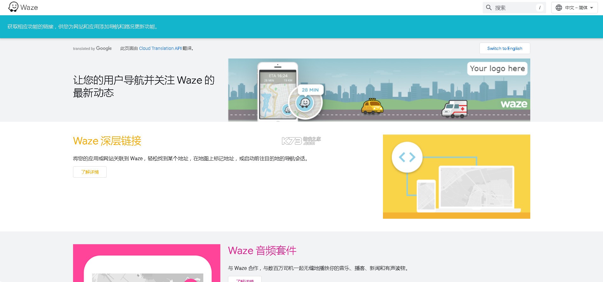Click the teal banner description text
603x282 pixels.
83,27
